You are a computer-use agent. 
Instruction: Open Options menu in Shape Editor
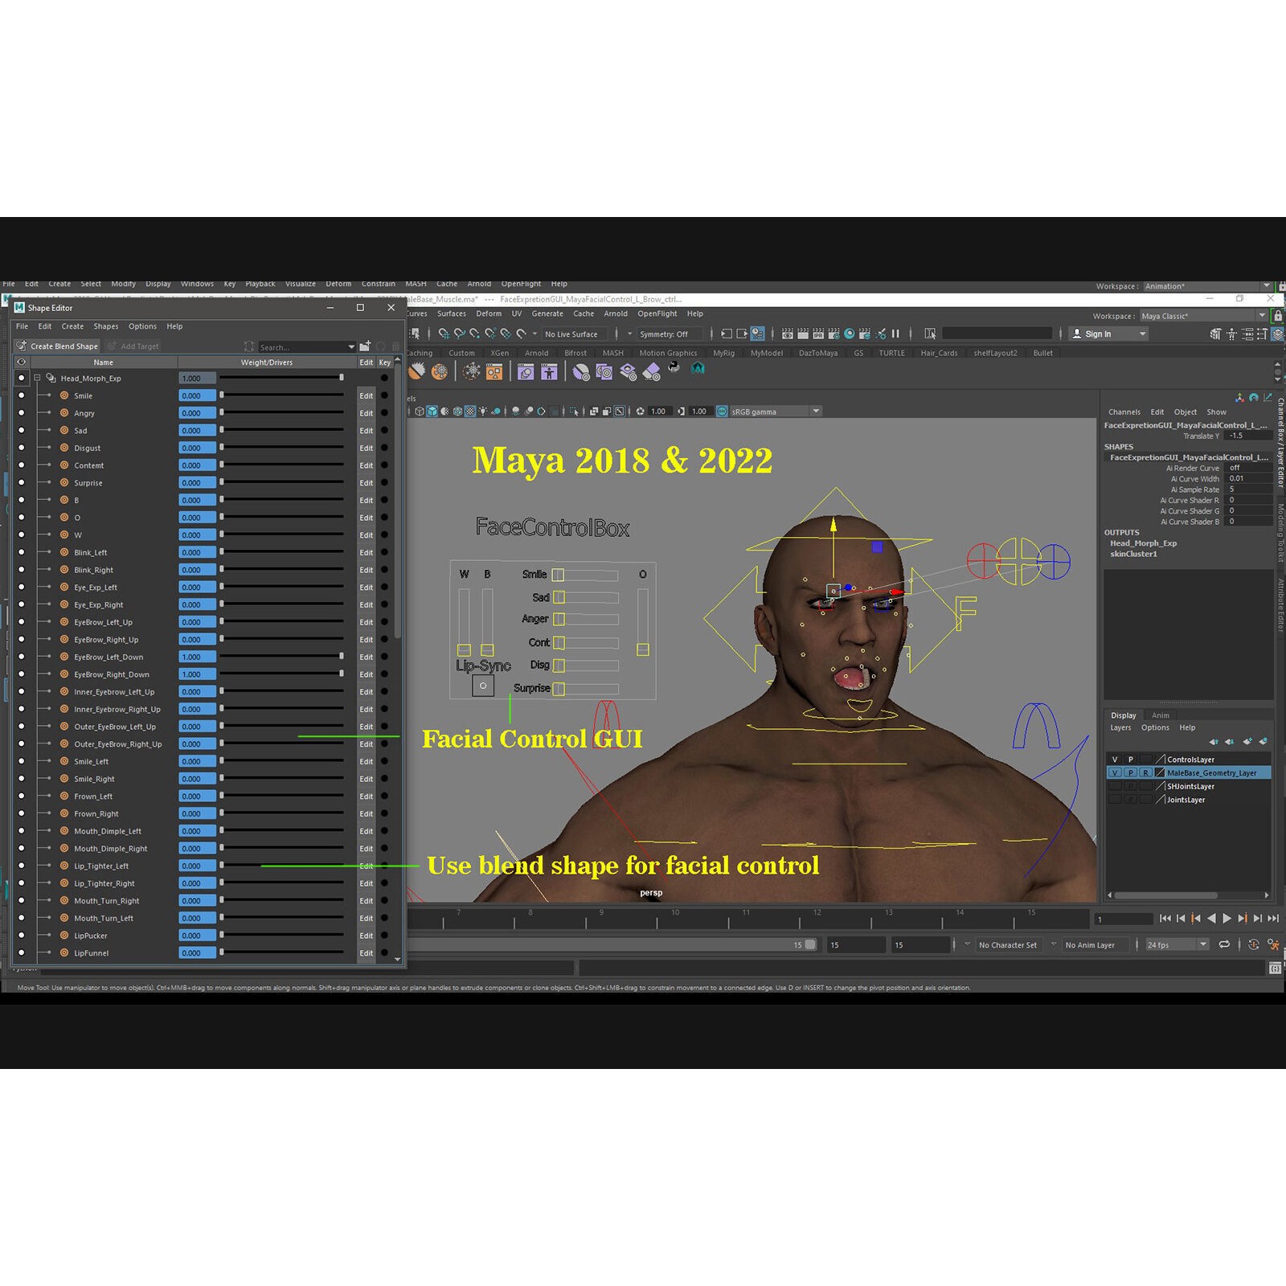(x=142, y=326)
